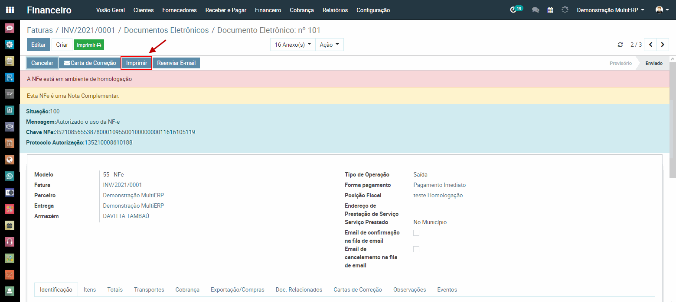This screenshot has width=676, height=302.
Task: Open the Settings gear app in sidebar
Action: 10,45
